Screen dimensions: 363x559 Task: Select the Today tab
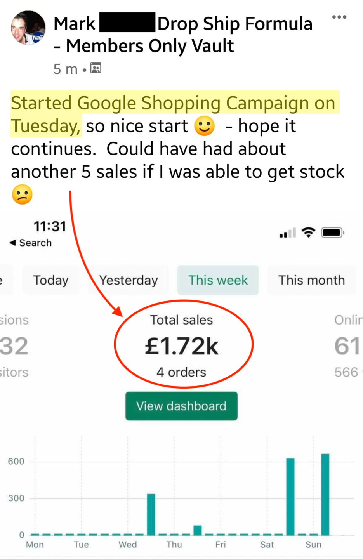click(51, 280)
